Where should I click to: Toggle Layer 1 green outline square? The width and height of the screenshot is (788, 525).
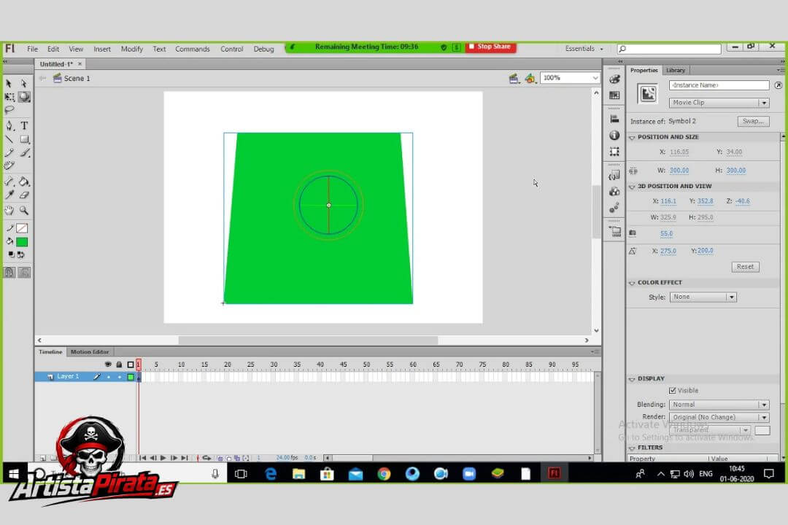point(131,377)
